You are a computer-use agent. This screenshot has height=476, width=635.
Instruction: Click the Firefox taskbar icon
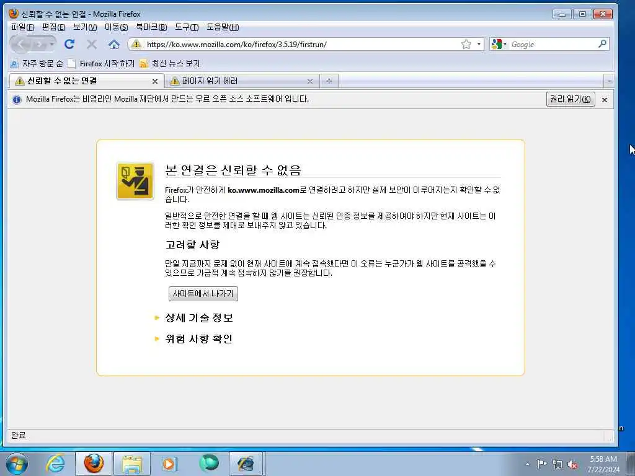[94, 464]
